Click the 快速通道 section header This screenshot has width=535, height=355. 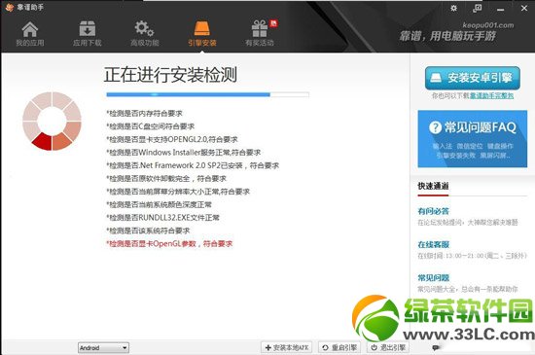pyautogui.click(x=433, y=186)
